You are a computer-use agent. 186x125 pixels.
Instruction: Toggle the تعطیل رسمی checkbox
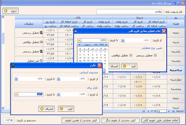pos(155,55)
